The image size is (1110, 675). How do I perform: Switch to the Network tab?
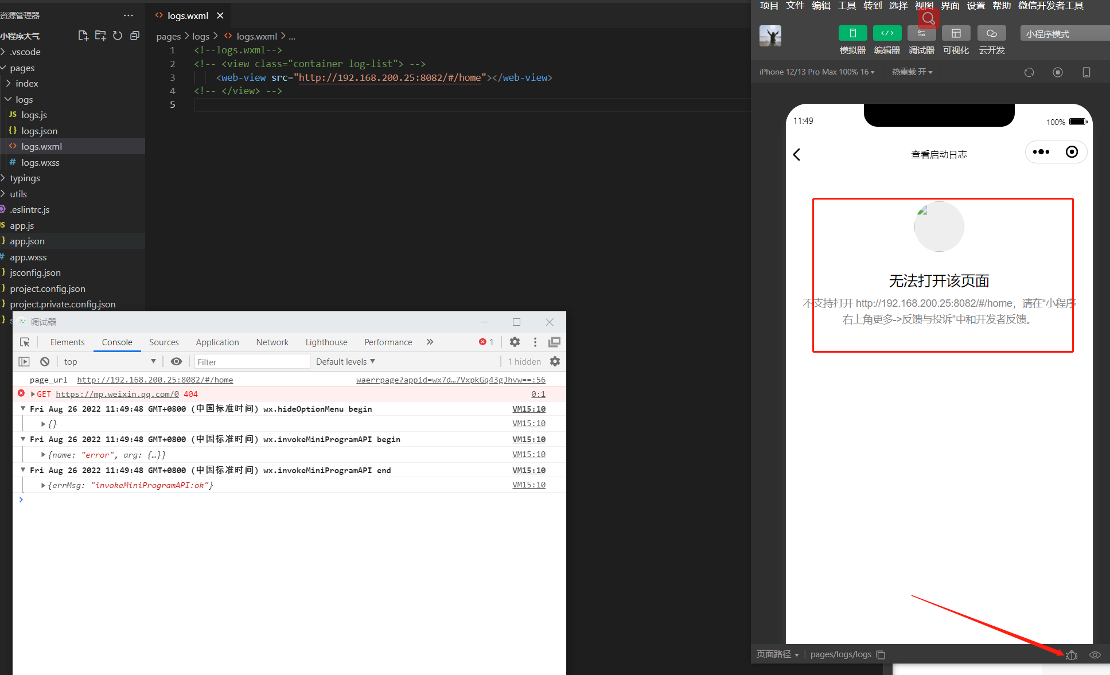(272, 342)
